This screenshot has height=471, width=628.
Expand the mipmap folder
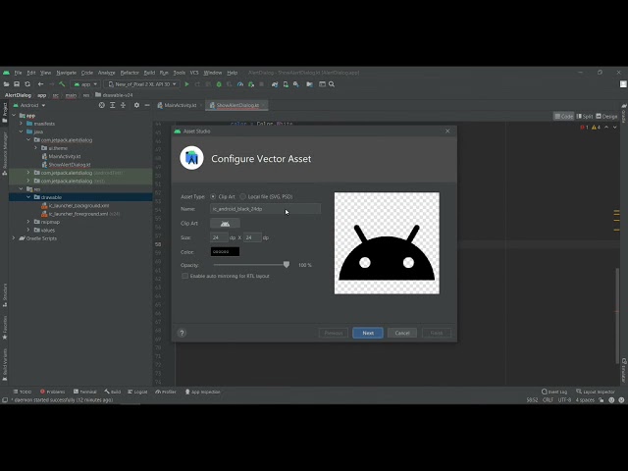[28, 222]
